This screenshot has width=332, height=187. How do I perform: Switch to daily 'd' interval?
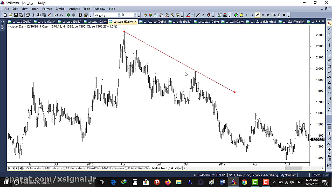[257, 15]
